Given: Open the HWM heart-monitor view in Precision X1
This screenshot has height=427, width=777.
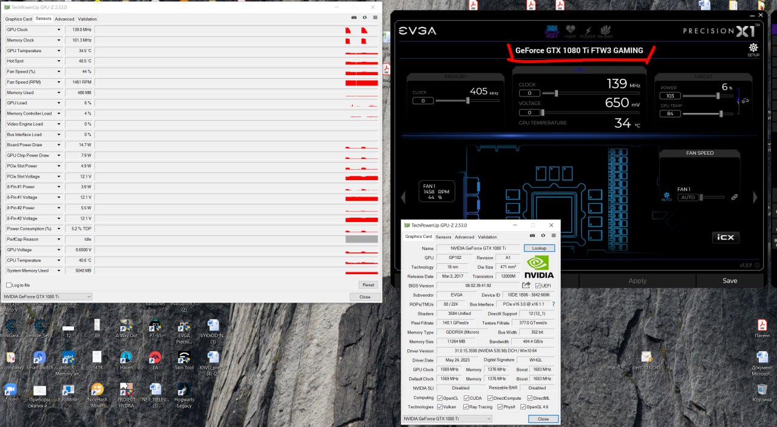Looking at the screenshot, I should tap(570, 31).
